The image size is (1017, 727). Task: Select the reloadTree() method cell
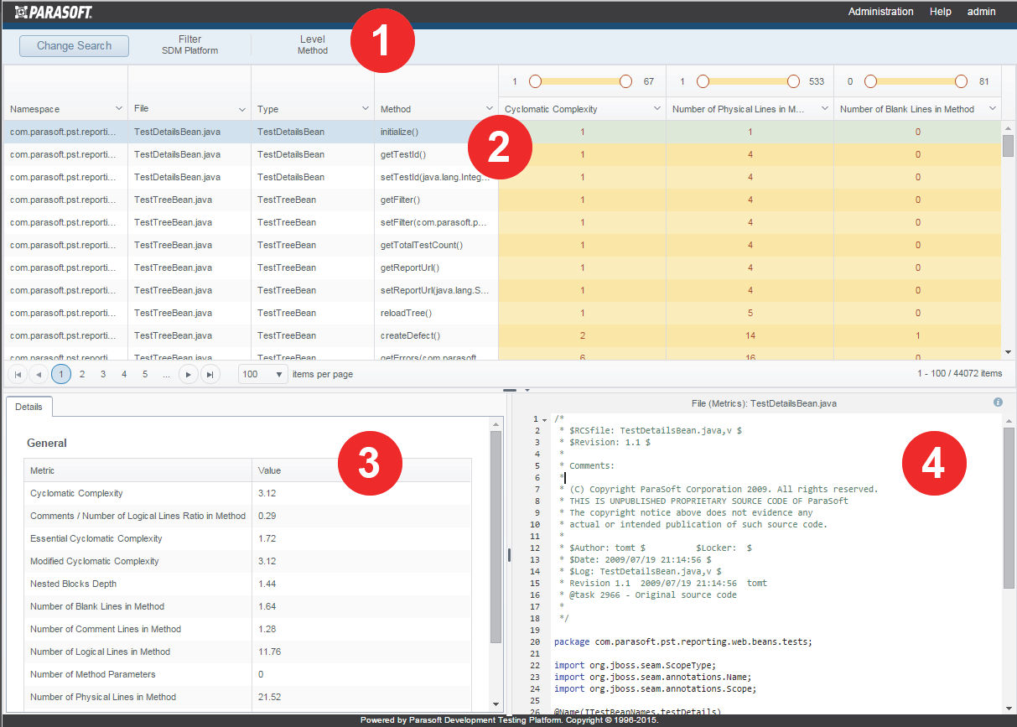436,313
